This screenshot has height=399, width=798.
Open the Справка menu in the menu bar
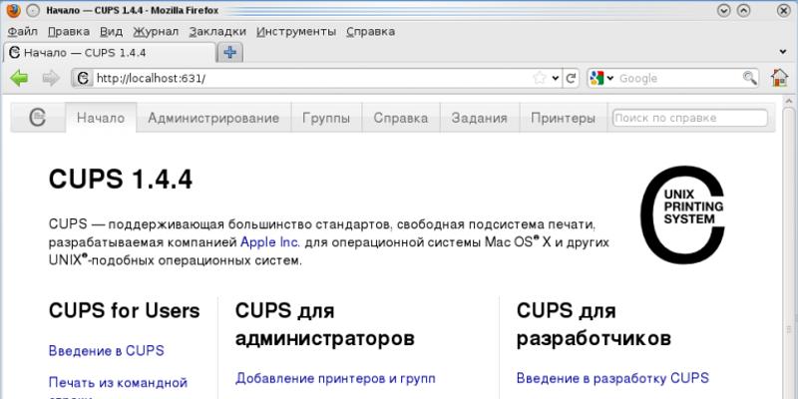[370, 32]
